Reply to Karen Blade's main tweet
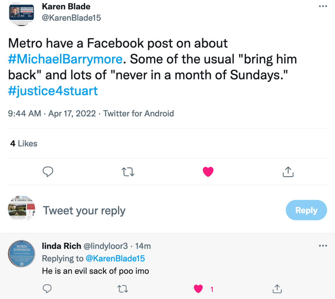 (x=48, y=171)
